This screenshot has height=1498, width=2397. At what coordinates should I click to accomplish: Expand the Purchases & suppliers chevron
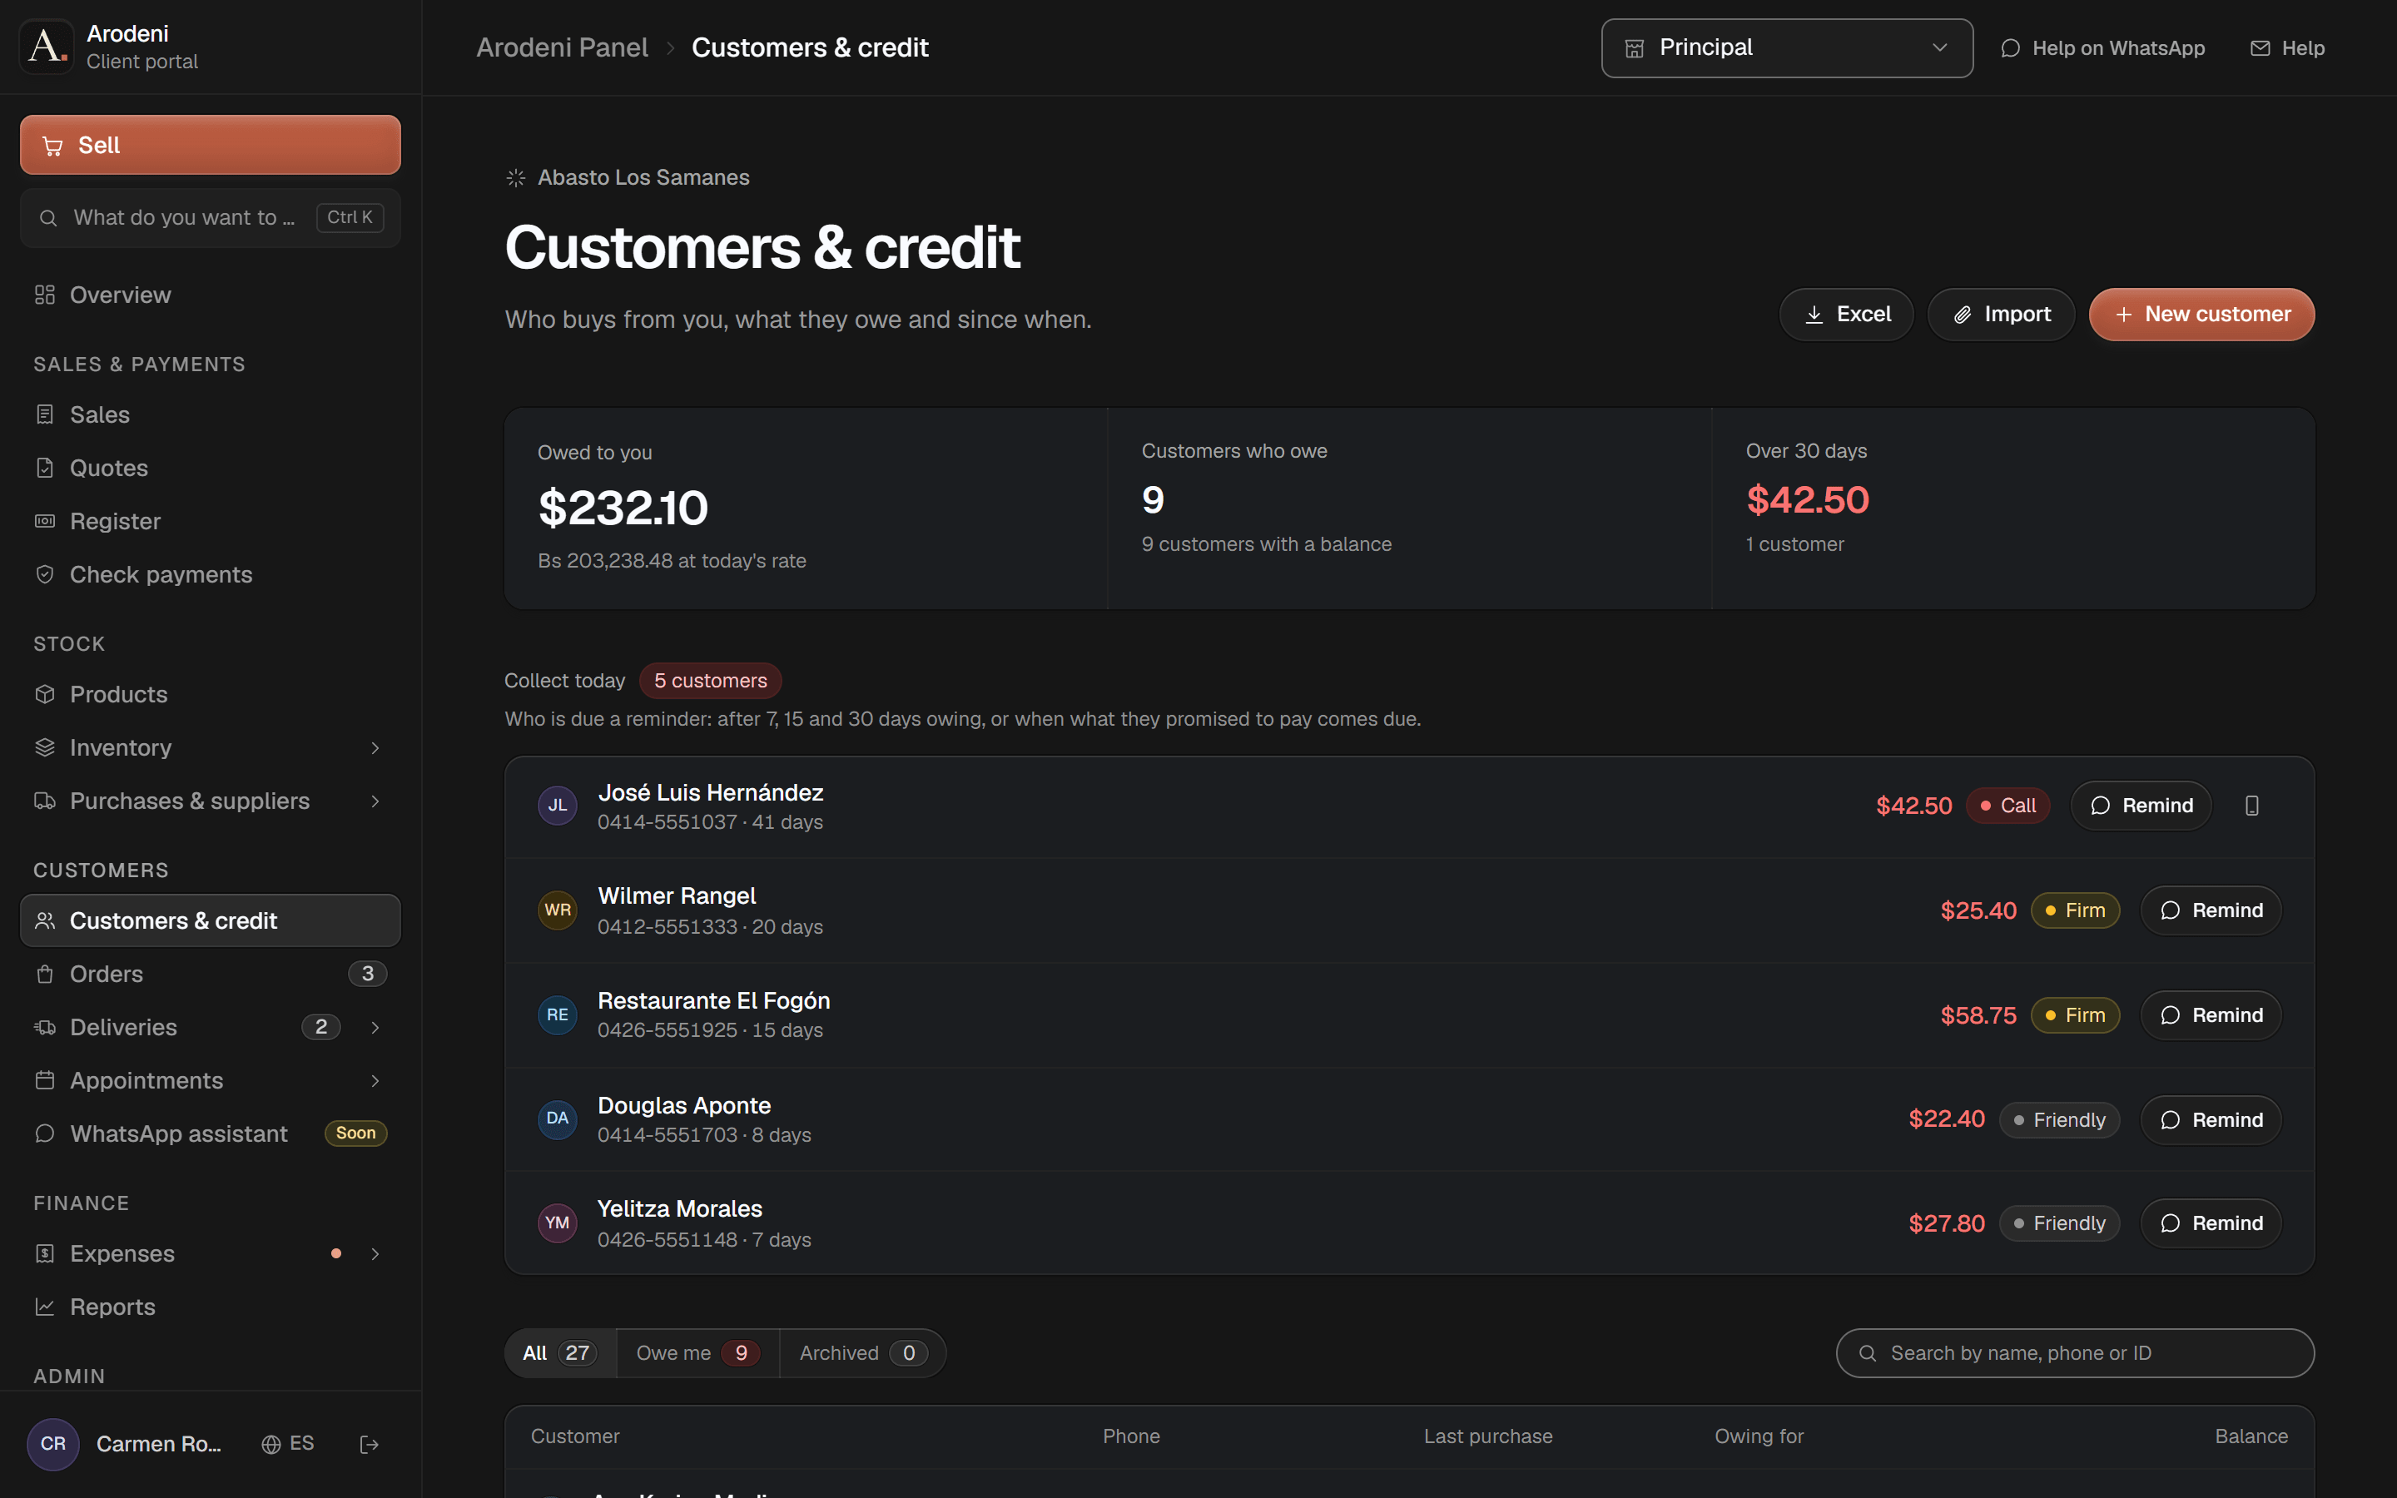375,801
